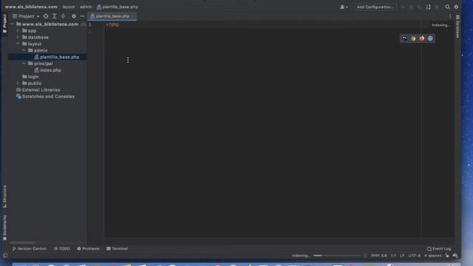Open the Terminal tool window
The height and width of the screenshot is (266, 473).
pyautogui.click(x=117, y=249)
